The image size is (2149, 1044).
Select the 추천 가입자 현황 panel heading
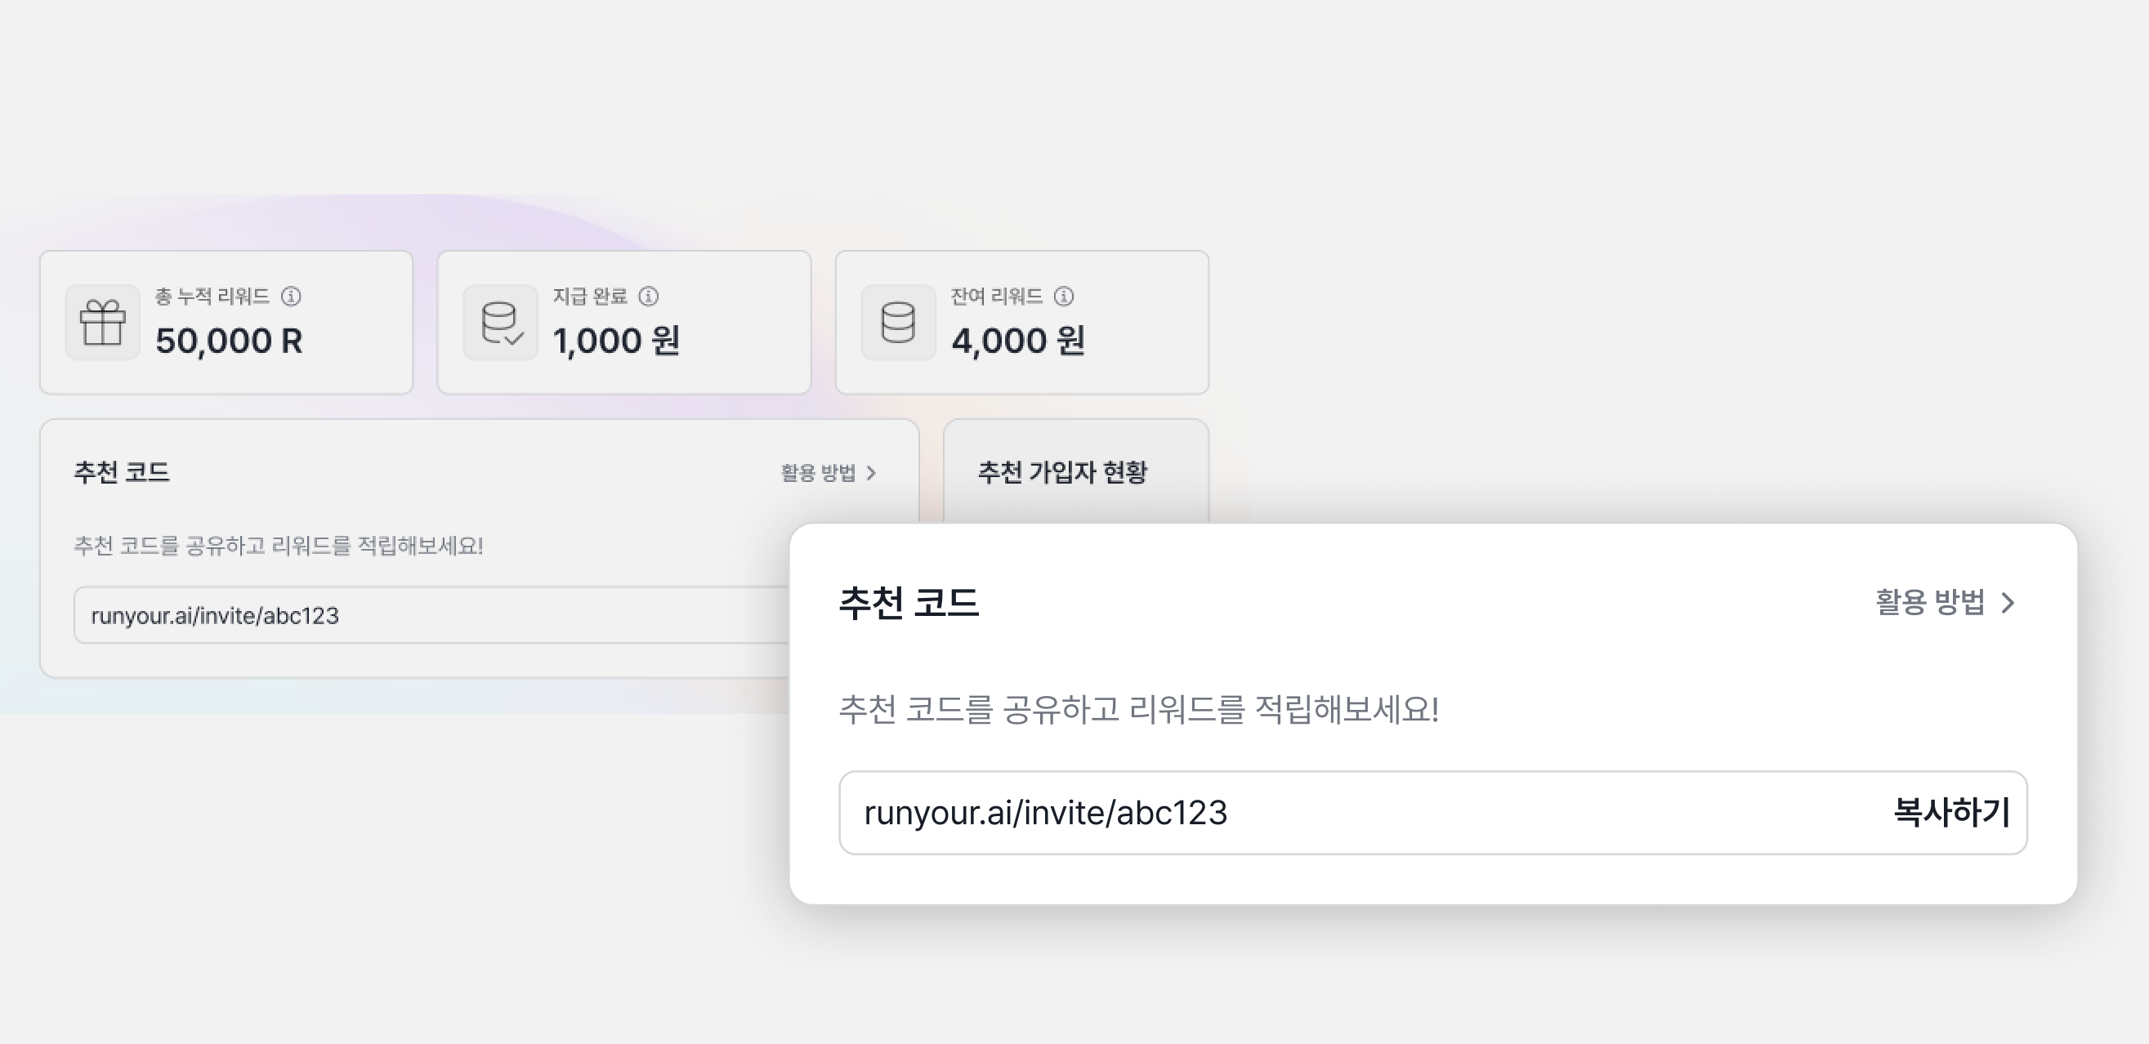(1062, 472)
